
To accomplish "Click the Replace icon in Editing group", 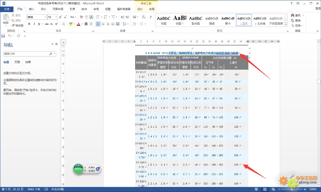I will [293, 20].
